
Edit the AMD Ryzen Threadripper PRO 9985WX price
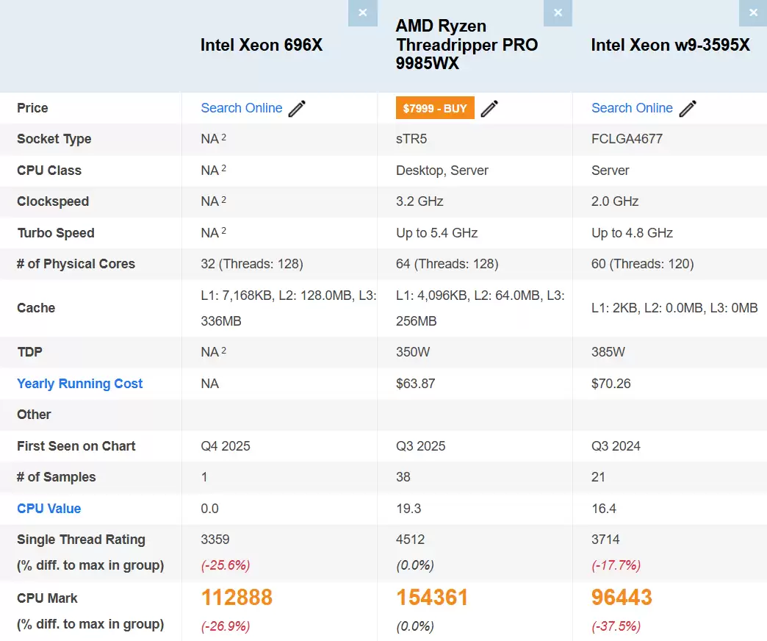tap(489, 108)
